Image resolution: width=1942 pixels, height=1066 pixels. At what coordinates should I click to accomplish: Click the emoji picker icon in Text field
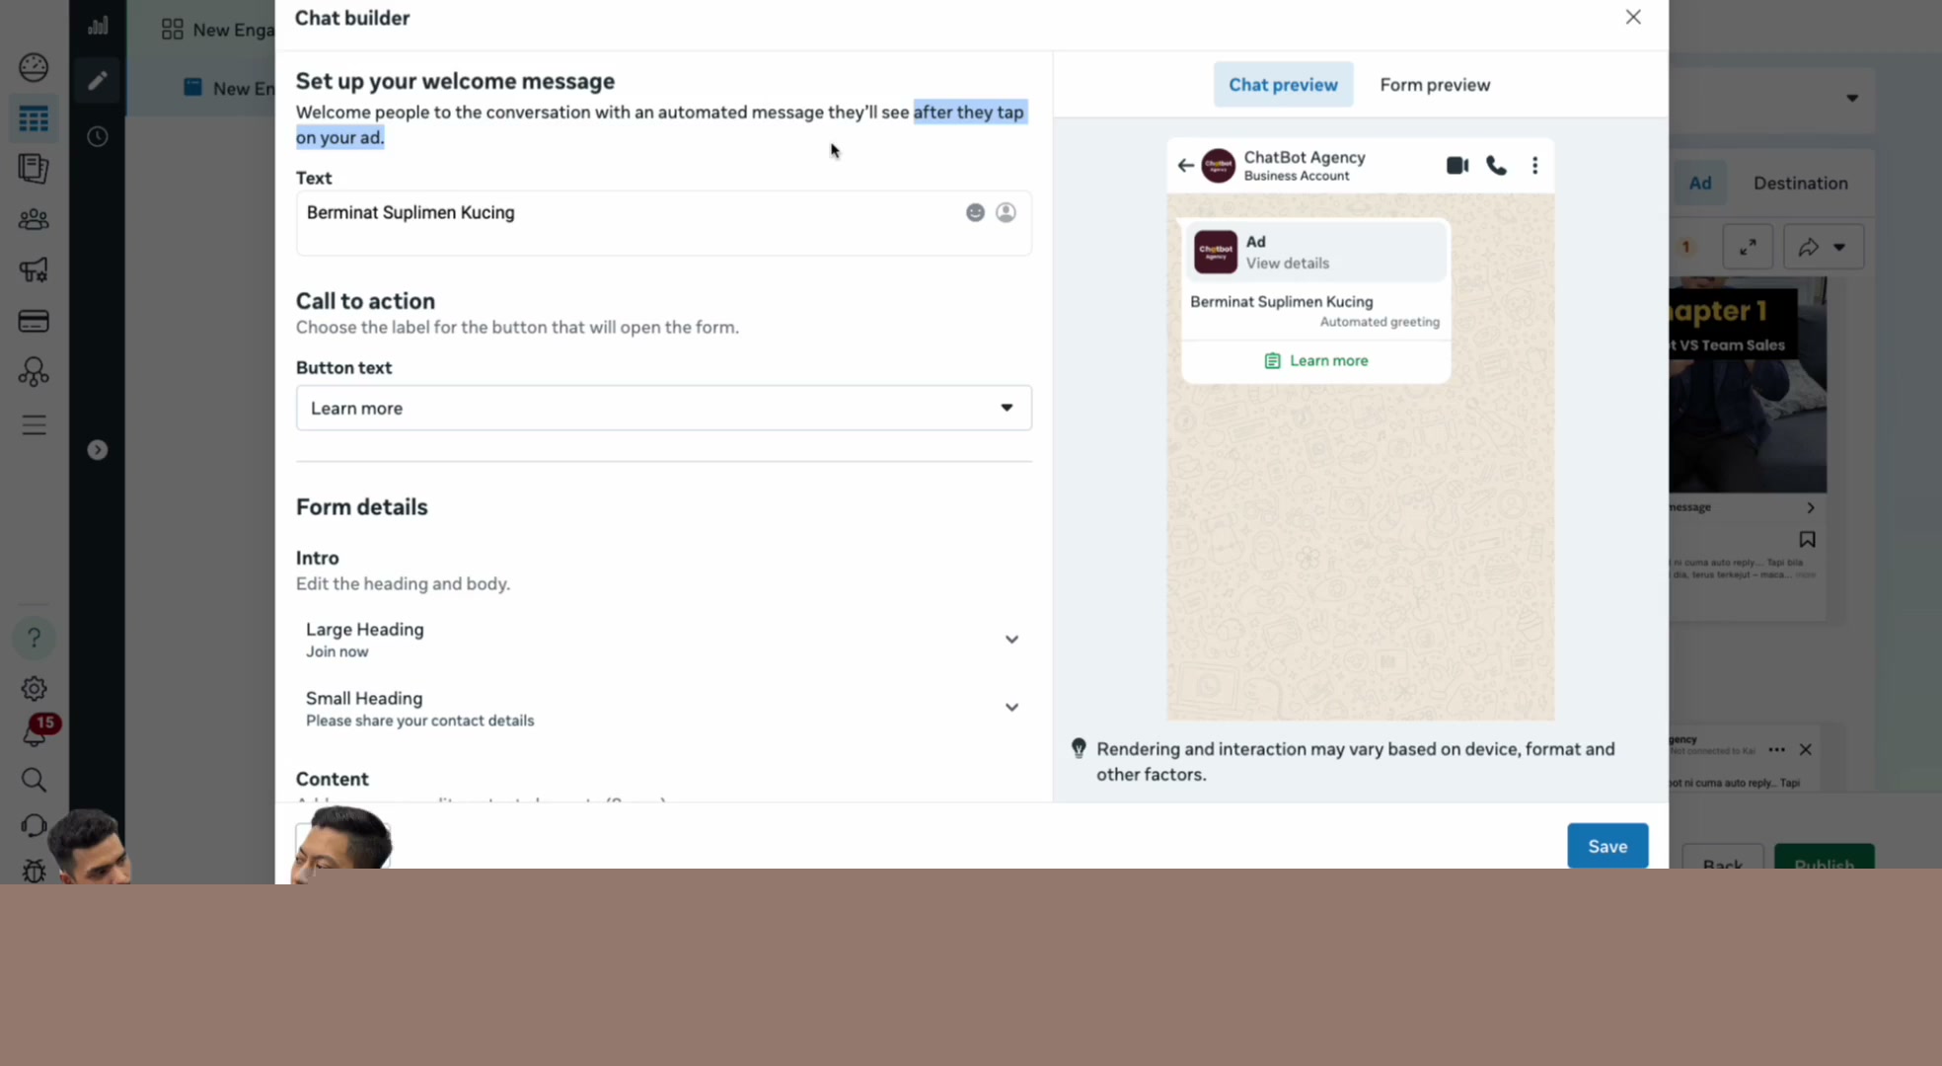(x=975, y=212)
